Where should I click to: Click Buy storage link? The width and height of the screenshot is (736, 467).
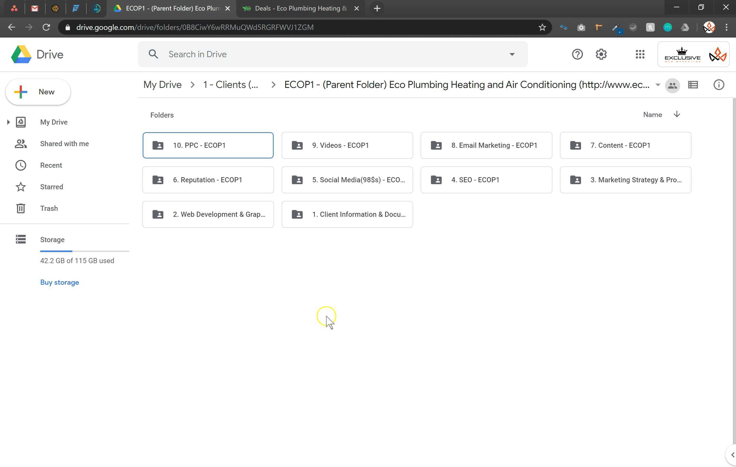(x=60, y=282)
